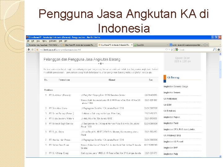Screen dimensions: 223x167
Task: Click the site identity icon in the address bar
Action: [37, 50]
